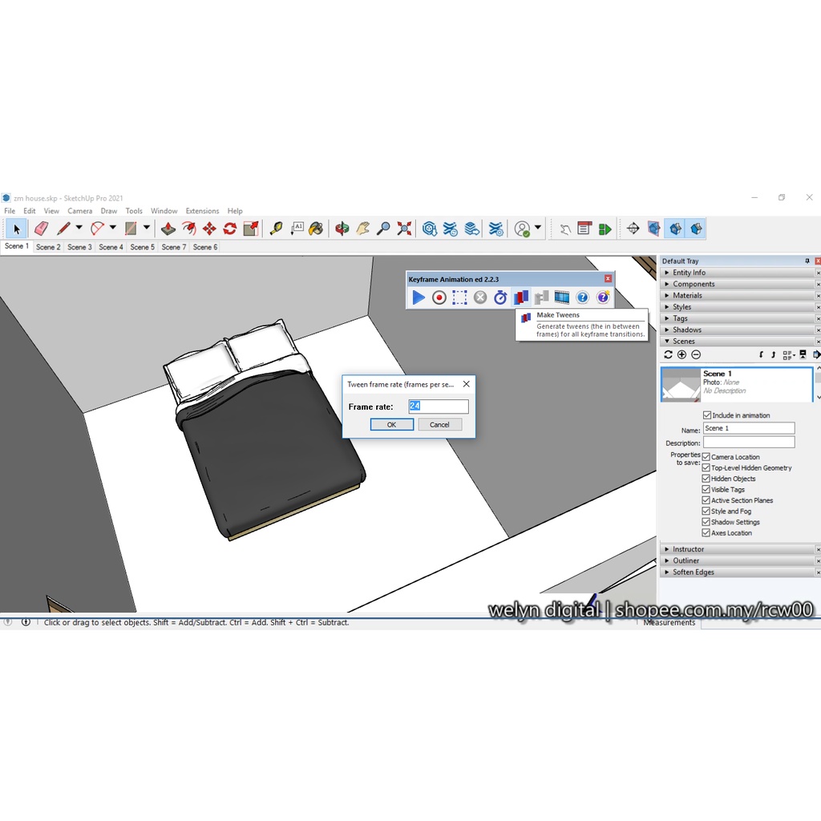Screen dimensions: 821x821
Task: Cancel the Tween frame rate dialog
Action: [439, 424]
